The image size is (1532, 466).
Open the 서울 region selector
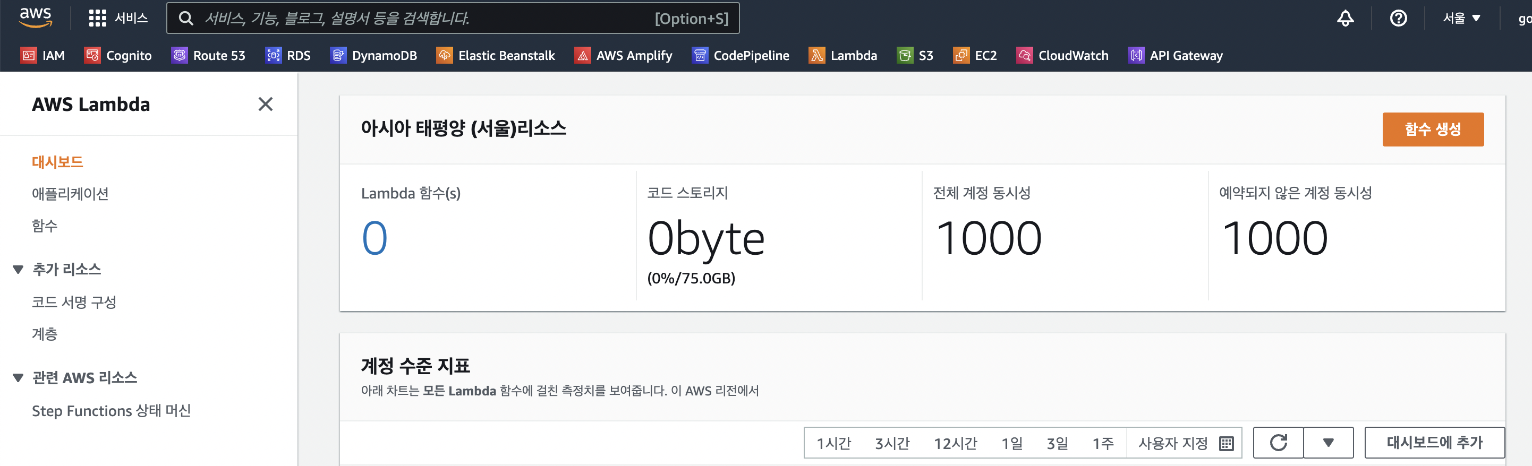(x=1461, y=19)
